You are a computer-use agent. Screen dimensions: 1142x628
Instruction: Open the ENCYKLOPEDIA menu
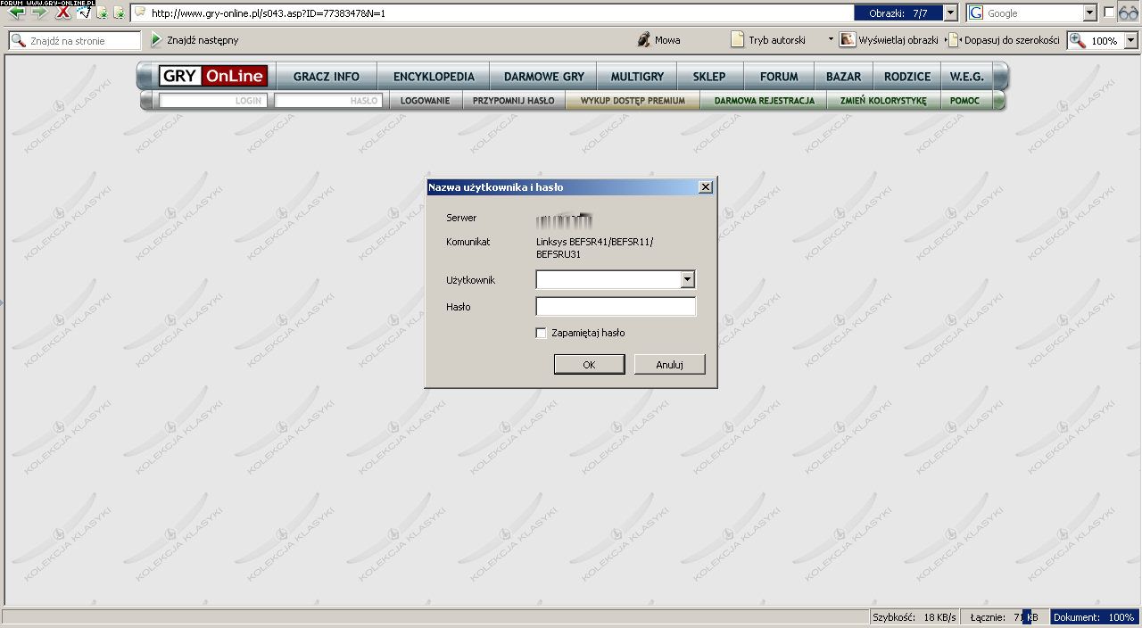pyautogui.click(x=434, y=77)
